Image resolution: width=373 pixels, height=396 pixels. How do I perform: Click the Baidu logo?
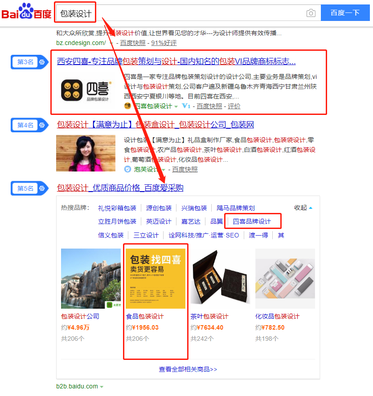tap(26, 12)
